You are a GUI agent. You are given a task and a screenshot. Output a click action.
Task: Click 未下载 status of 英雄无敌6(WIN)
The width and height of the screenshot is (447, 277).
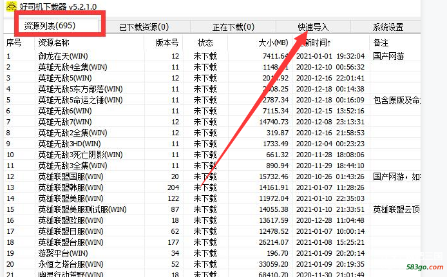click(x=205, y=111)
